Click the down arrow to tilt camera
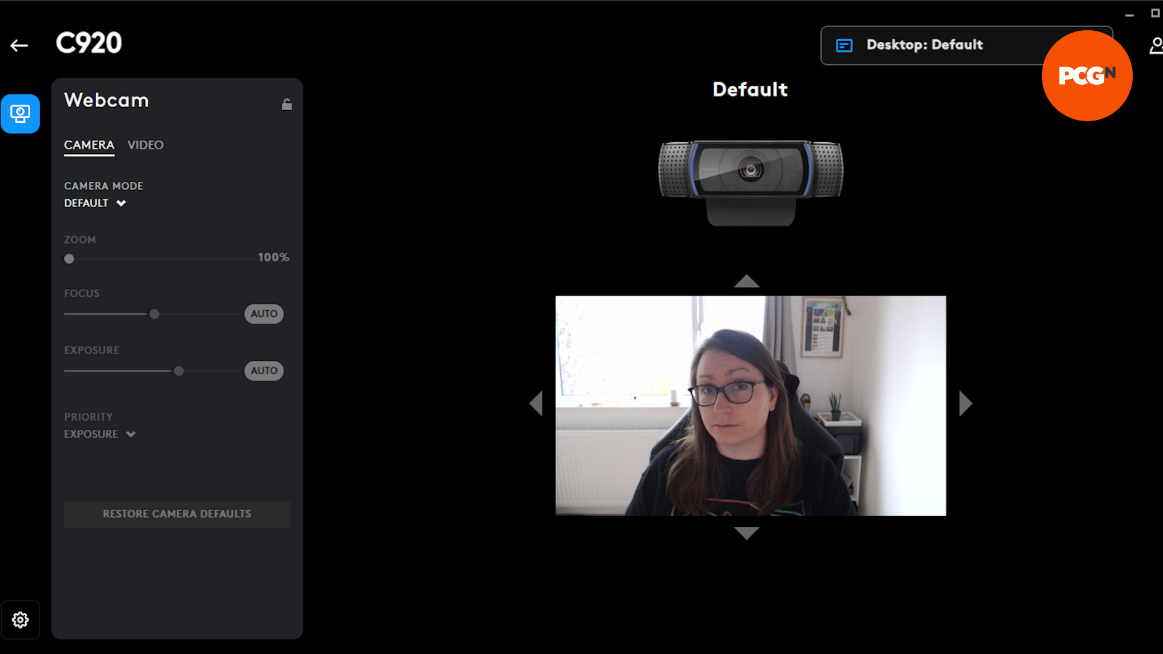 click(x=747, y=531)
